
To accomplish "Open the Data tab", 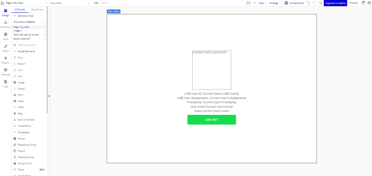I will tap(6, 36).
